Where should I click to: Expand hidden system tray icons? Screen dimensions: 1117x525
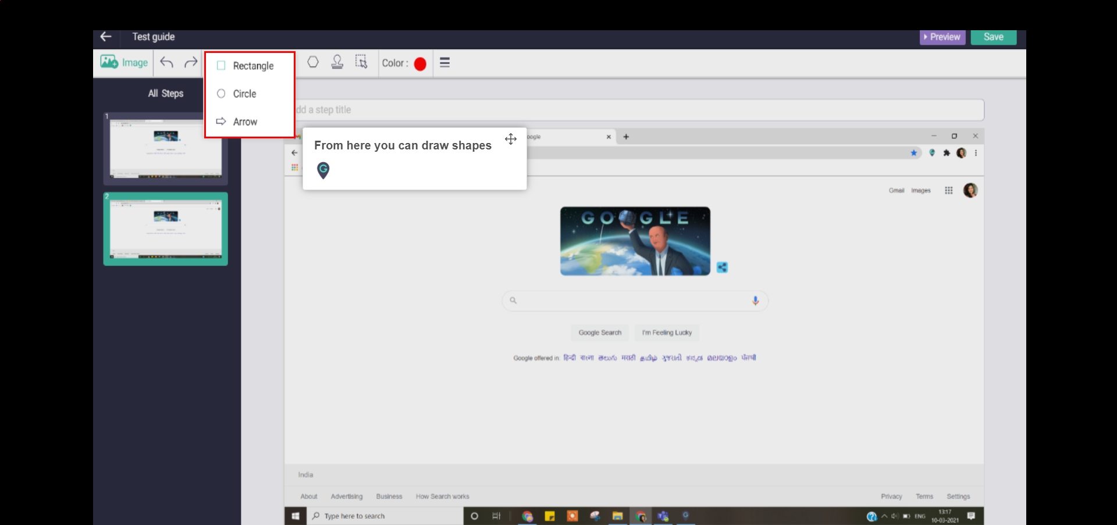point(884,516)
